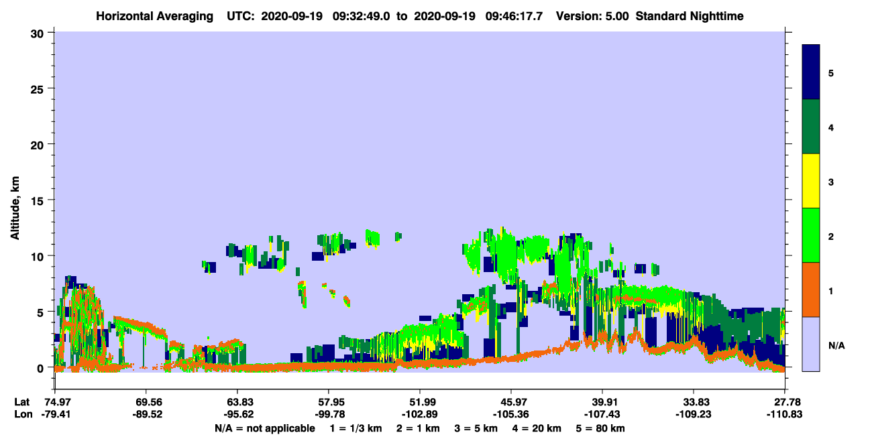Image resolution: width=872 pixels, height=447 pixels.
Task: Click longitude value '-107.43'
Action: click(x=602, y=414)
